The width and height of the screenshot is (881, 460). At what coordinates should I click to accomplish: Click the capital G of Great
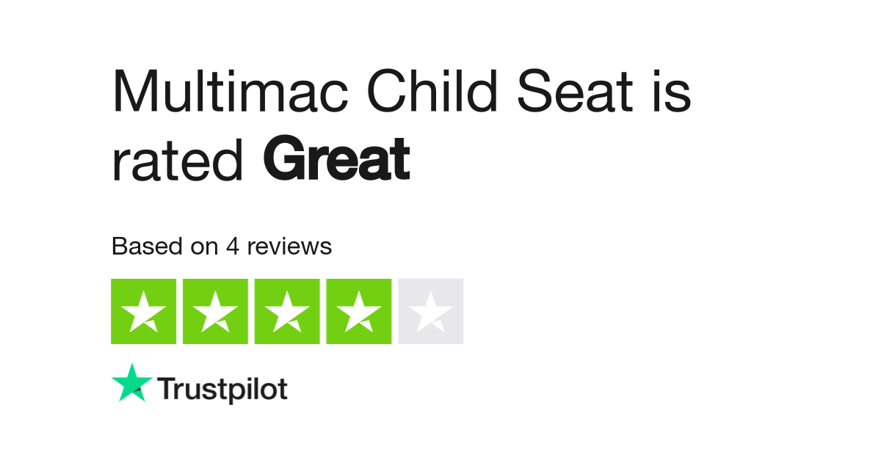[282, 160]
